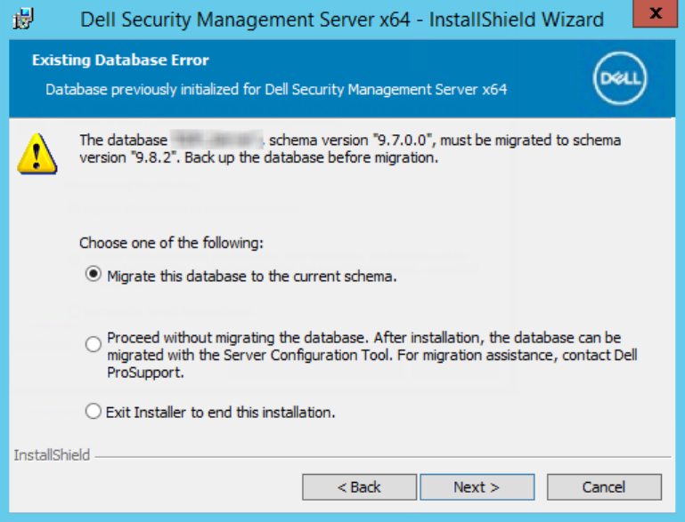Click the 'Database previously initialized' subtitle
685x522 pixels.
(276, 90)
